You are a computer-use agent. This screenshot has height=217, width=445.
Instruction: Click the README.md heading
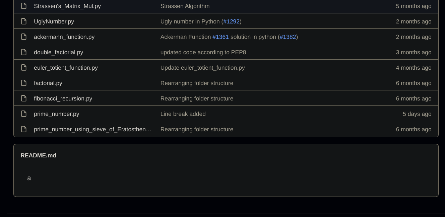click(38, 155)
